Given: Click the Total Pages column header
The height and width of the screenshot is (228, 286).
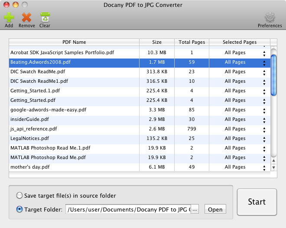Looking at the screenshot, I should coord(191,42).
